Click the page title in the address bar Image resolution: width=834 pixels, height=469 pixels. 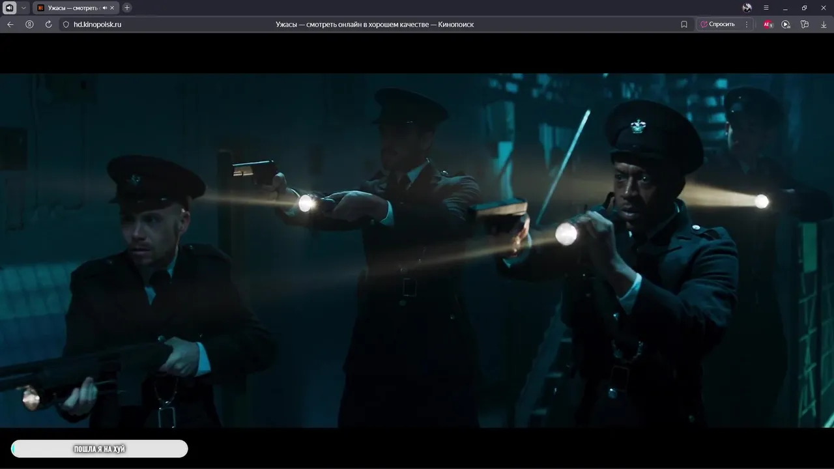point(375,24)
